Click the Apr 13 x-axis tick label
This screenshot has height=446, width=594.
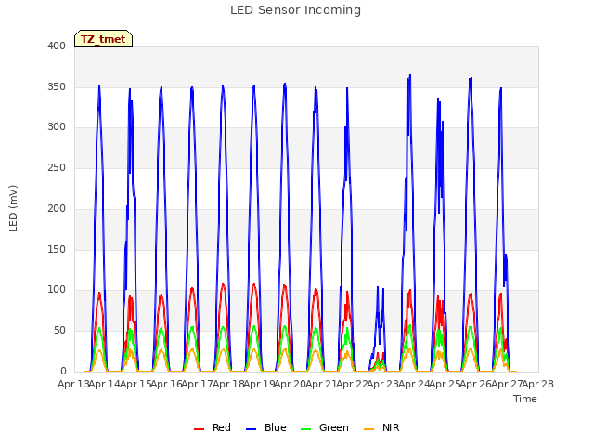(73, 384)
